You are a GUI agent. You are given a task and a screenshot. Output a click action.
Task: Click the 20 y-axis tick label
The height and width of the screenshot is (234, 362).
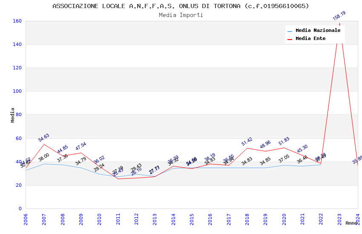click(x=19, y=185)
